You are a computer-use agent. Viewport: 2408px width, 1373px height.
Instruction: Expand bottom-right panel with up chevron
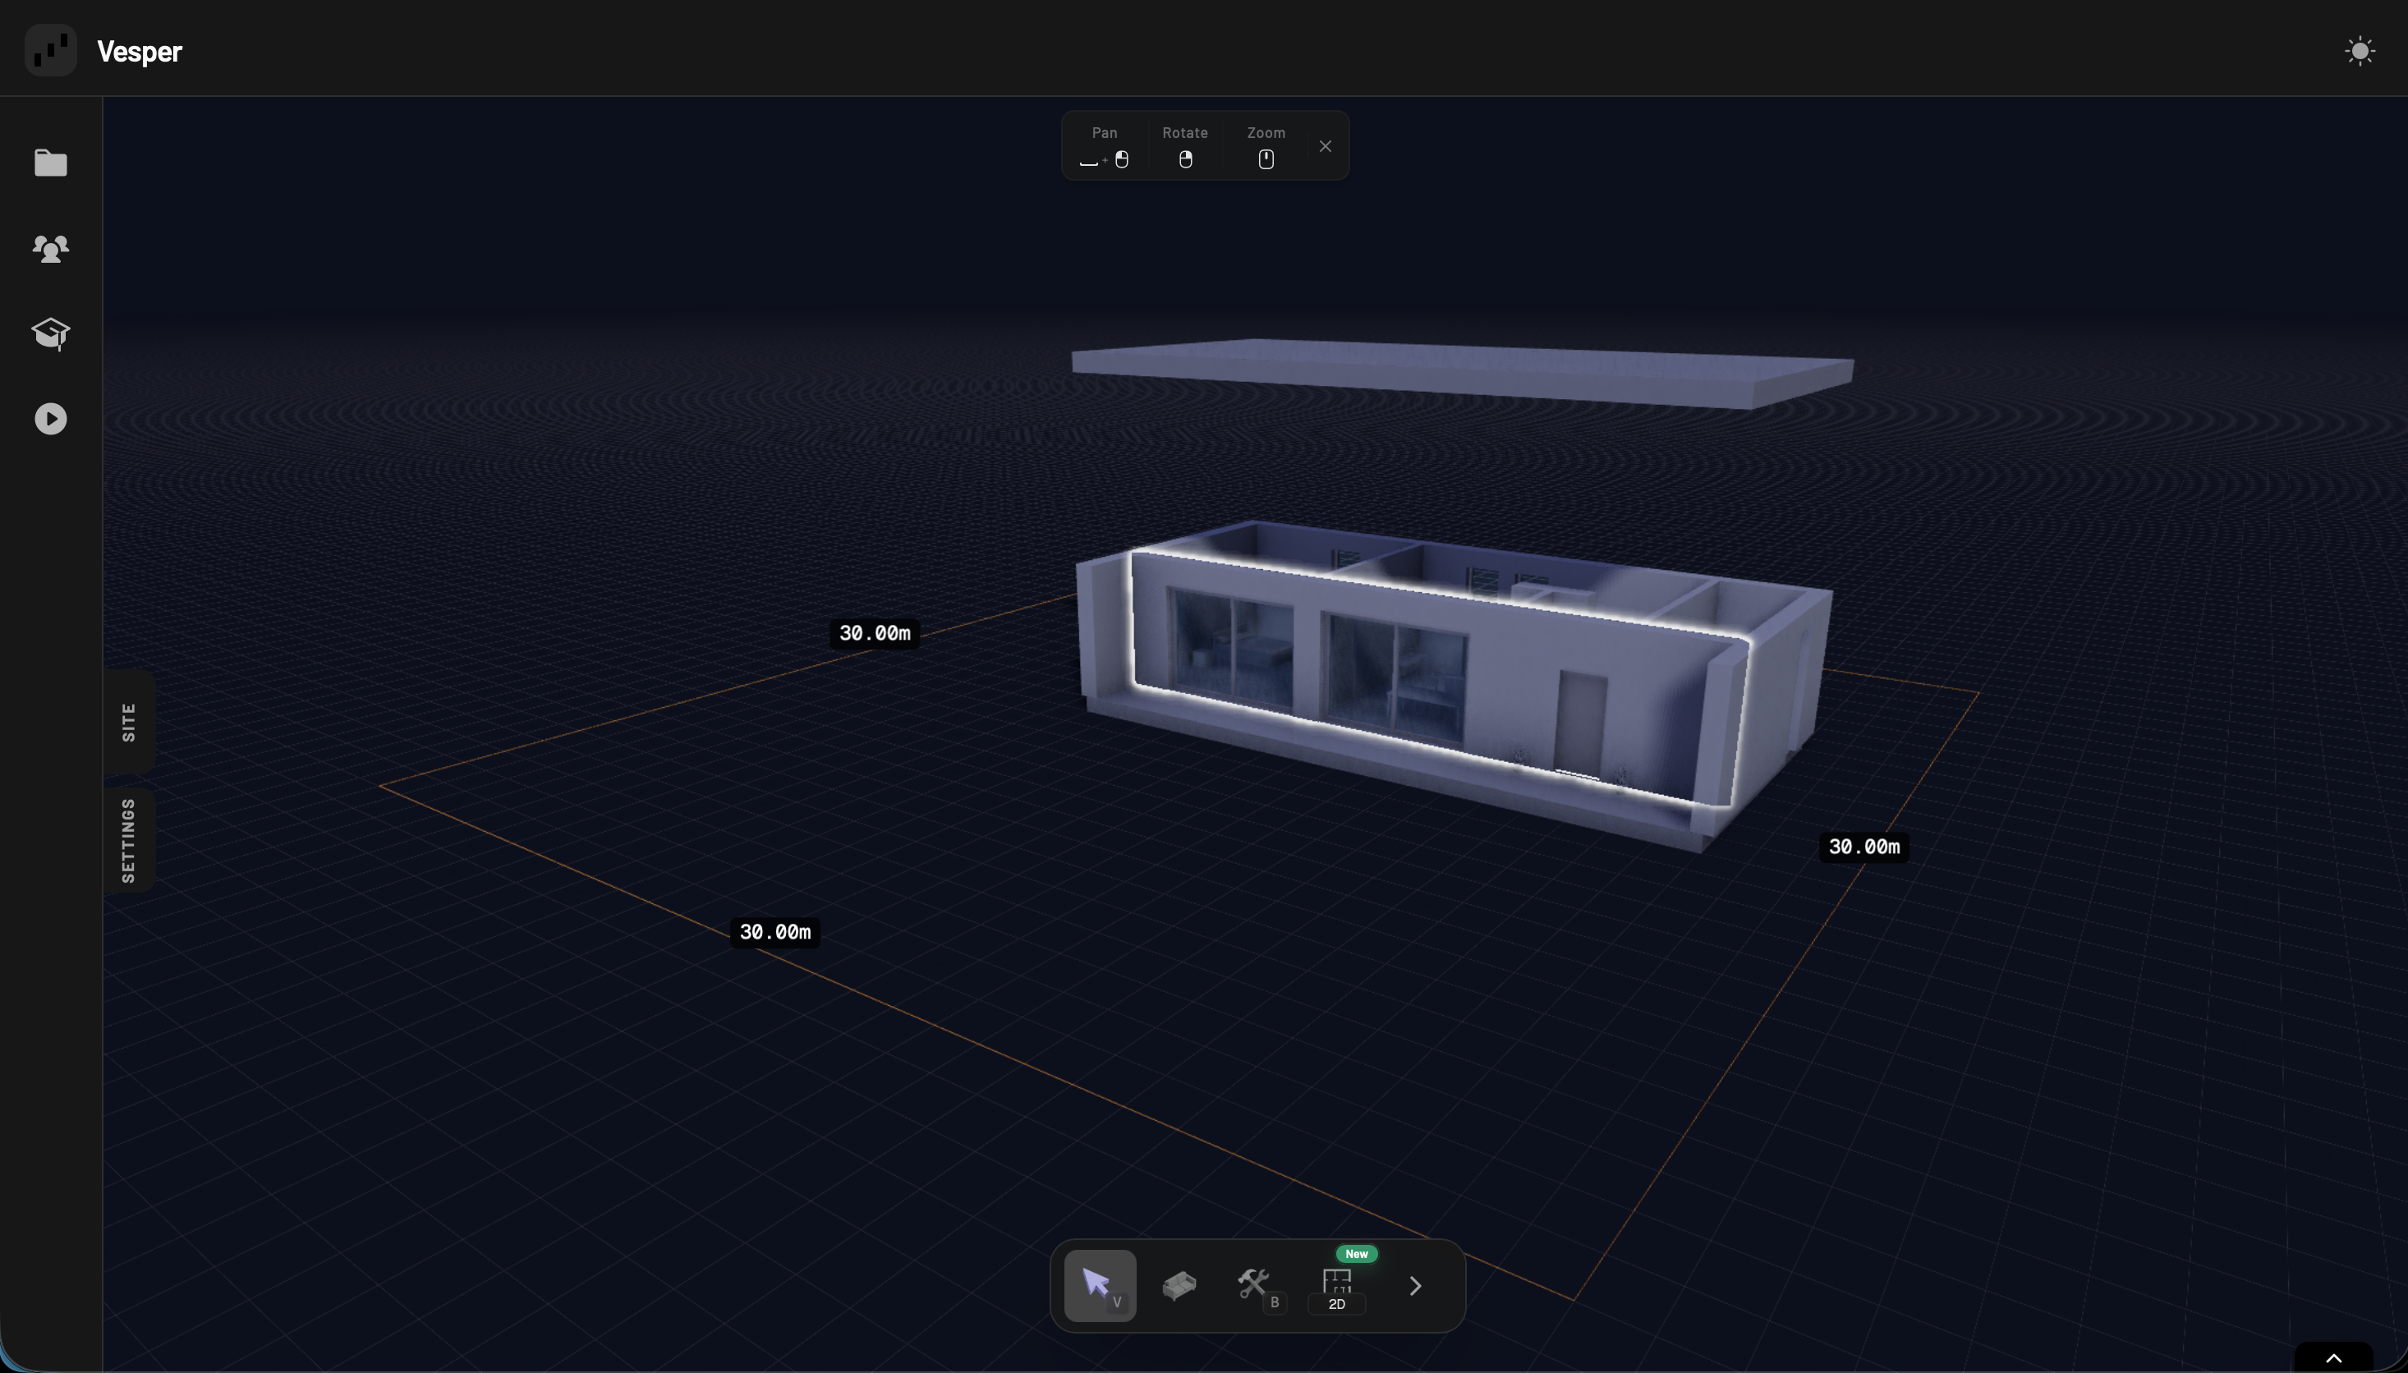(2333, 1358)
